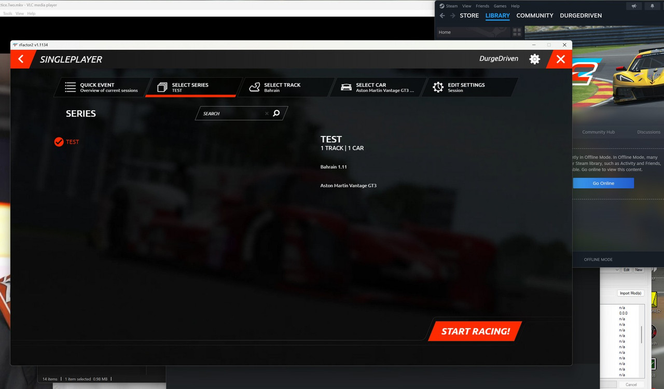This screenshot has height=389, width=664.
Task: Click the Edit Settings gear icon
Action: (x=438, y=87)
